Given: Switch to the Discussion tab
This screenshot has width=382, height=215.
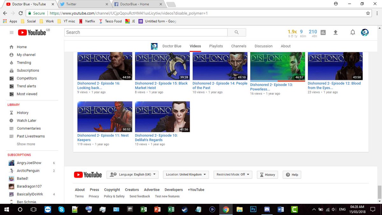Looking at the screenshot, I should tap(264, 46).
